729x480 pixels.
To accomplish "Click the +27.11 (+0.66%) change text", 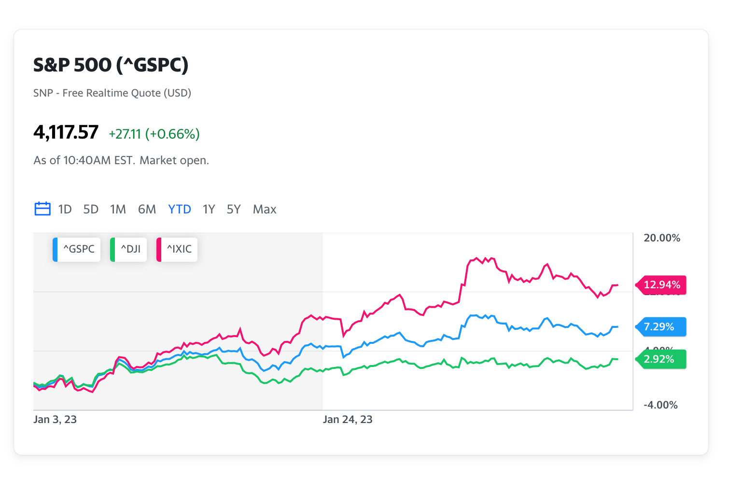I will click(x=154, y=134).
